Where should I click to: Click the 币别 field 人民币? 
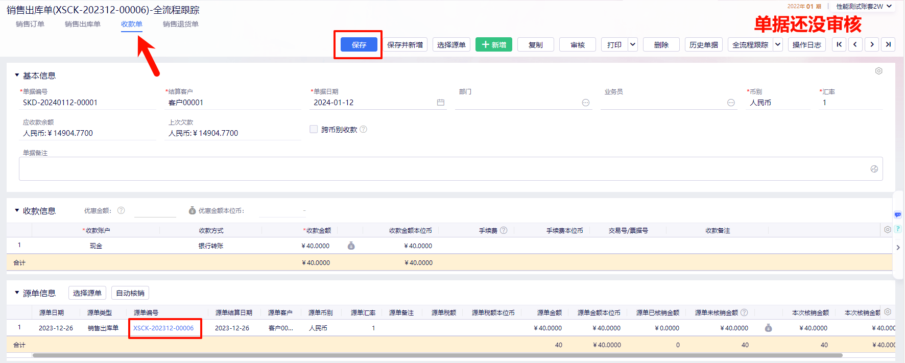point(778,103)
